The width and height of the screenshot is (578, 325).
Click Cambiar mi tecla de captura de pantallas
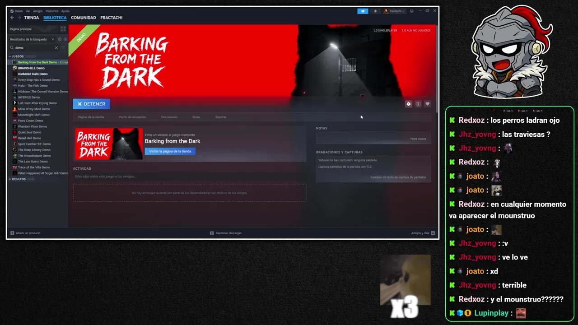[398, 177]
